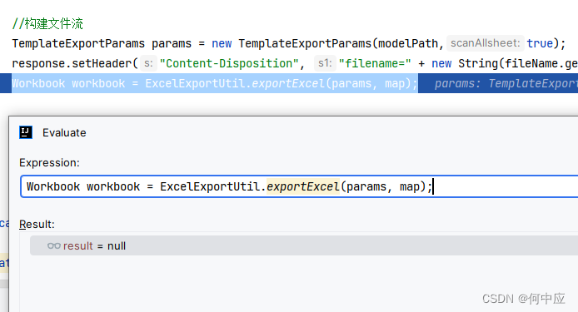This screenshot has width=578, height=312.
Task: Click the true keyword in constructor call
Action: pos(540,43)
